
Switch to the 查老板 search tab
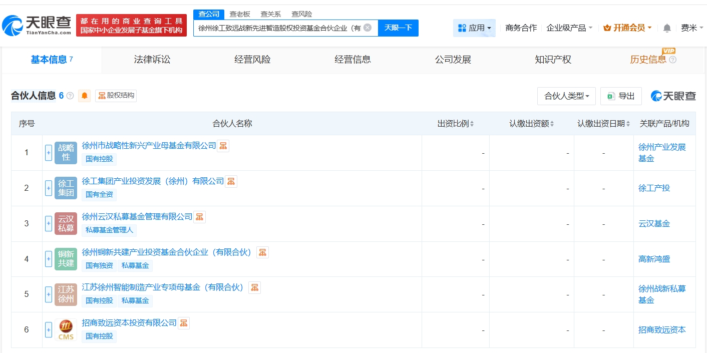tap(240, 14)
